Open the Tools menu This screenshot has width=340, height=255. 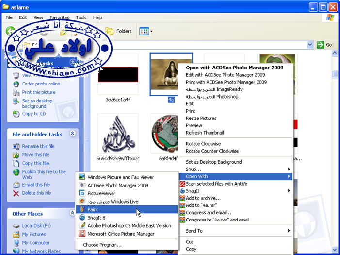(x=81, y=17)
